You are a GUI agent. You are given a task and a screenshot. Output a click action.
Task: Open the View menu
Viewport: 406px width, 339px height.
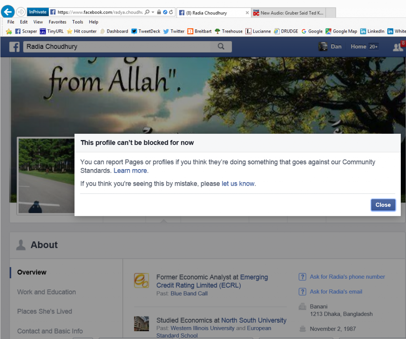coord(38,22)
